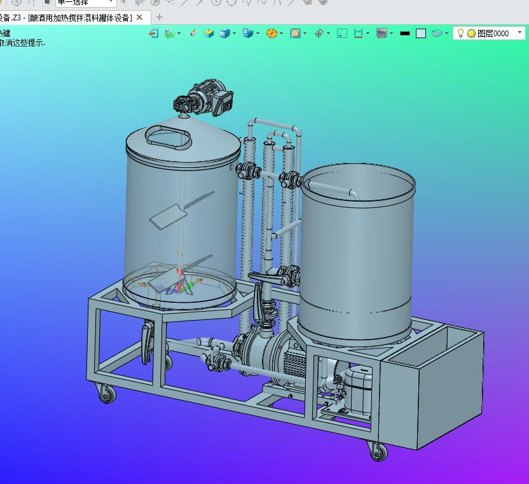Viewport: 529px width, 484px height.
Task: Toggle the yellow circle layer status icon
Action: pyautogui.click(x=471, y=33)
